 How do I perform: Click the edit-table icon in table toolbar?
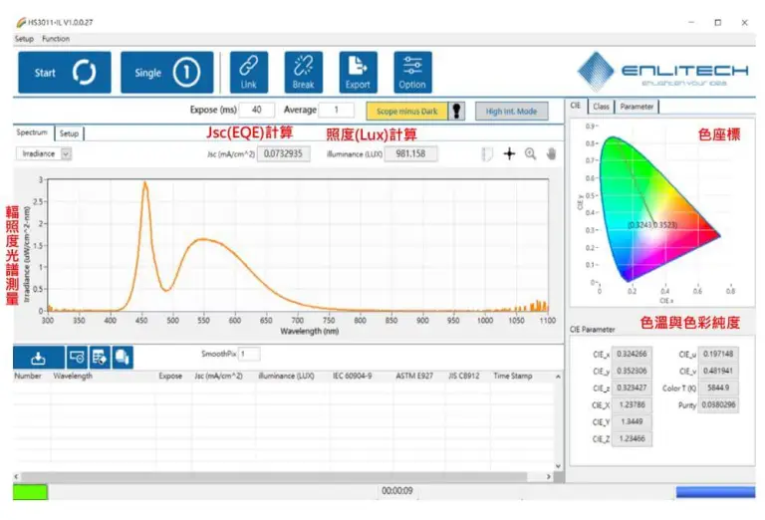point(100,358)
